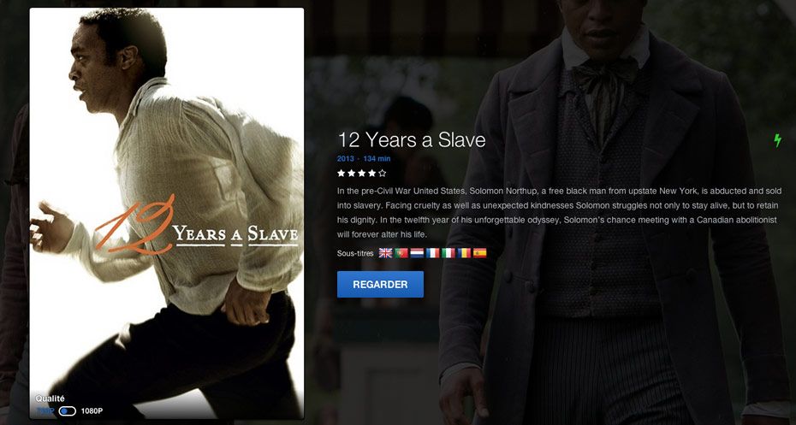Select French subtitles flag
The height and width of the screenshot is (425, 796).
(x=432, y=253)
